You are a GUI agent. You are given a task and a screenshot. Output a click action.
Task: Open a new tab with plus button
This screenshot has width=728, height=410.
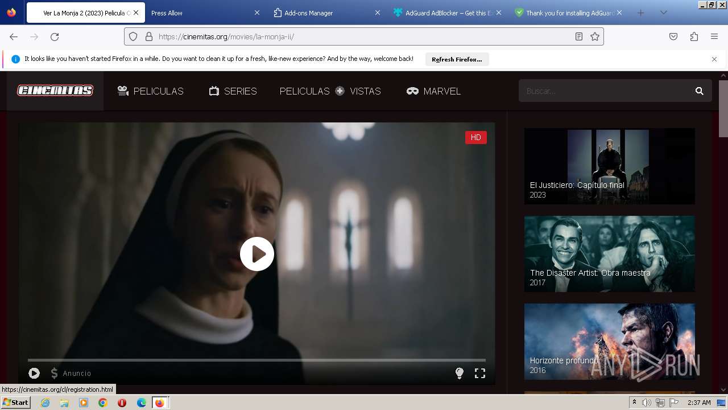[640, 13]
